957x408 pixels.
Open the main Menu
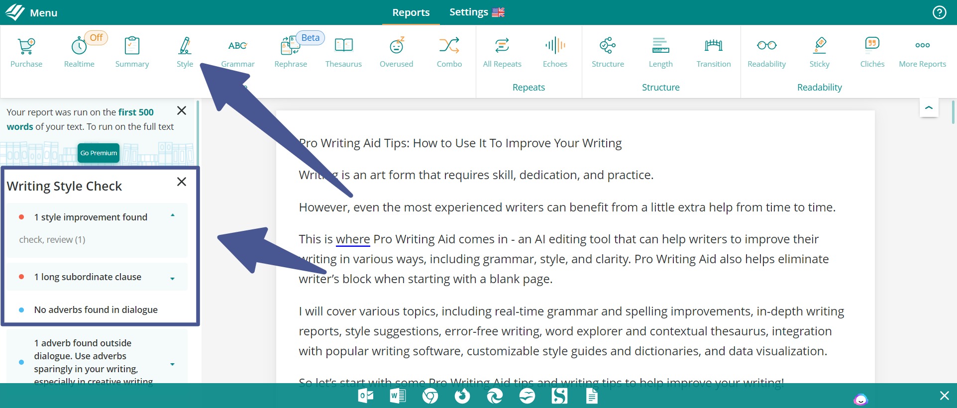(43, 13)
